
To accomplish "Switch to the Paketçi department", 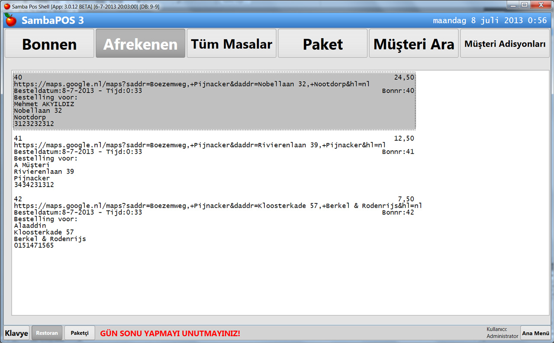I will (x=80, y=333).
